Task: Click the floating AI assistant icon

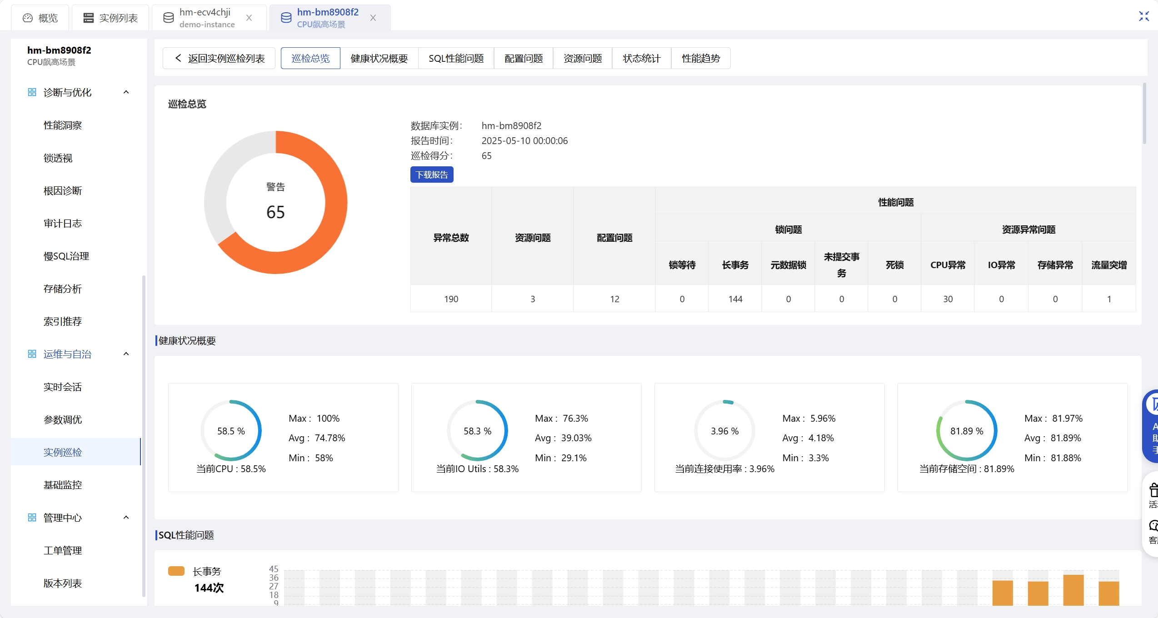Action: tap(1153, 404)
